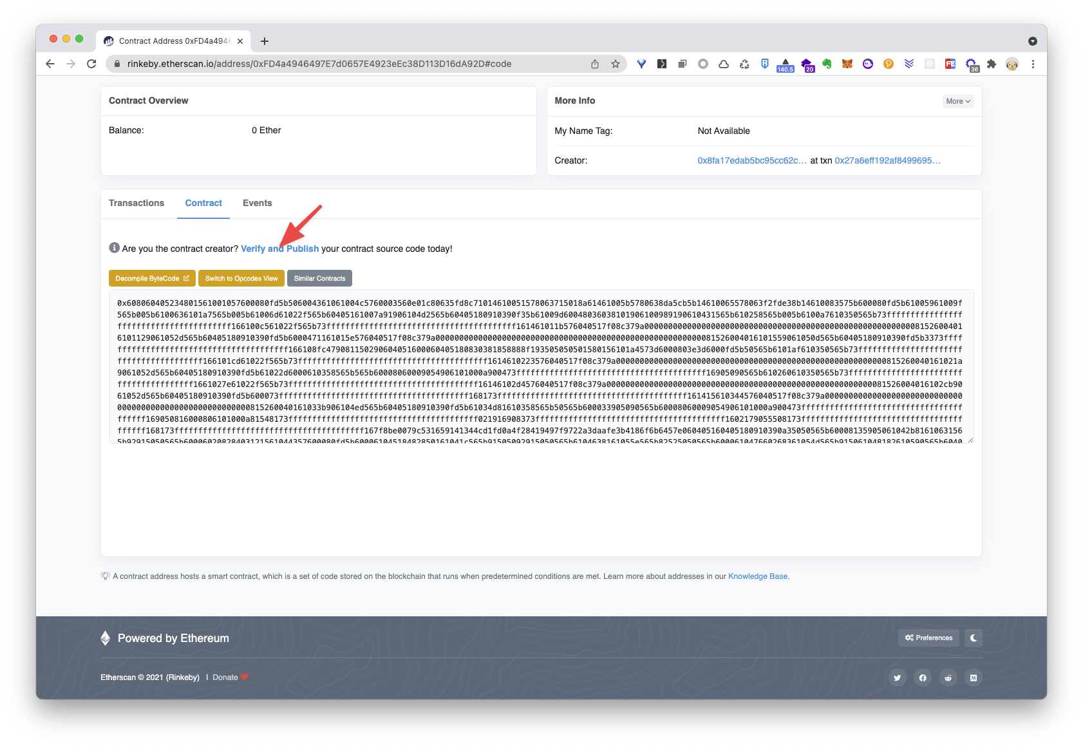The image size is (1083, 747).
Task: Click Decompile ByteCode button
Action: [152, 278]
